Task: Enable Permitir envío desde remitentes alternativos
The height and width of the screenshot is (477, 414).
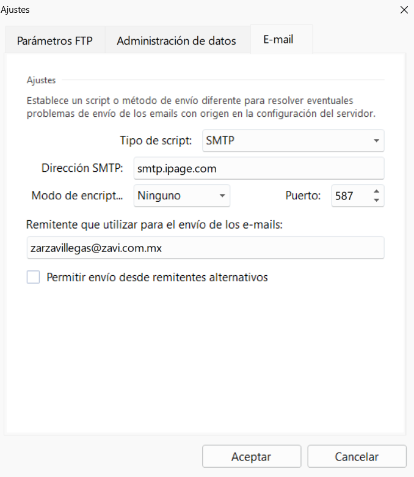Action: (33, 277)
